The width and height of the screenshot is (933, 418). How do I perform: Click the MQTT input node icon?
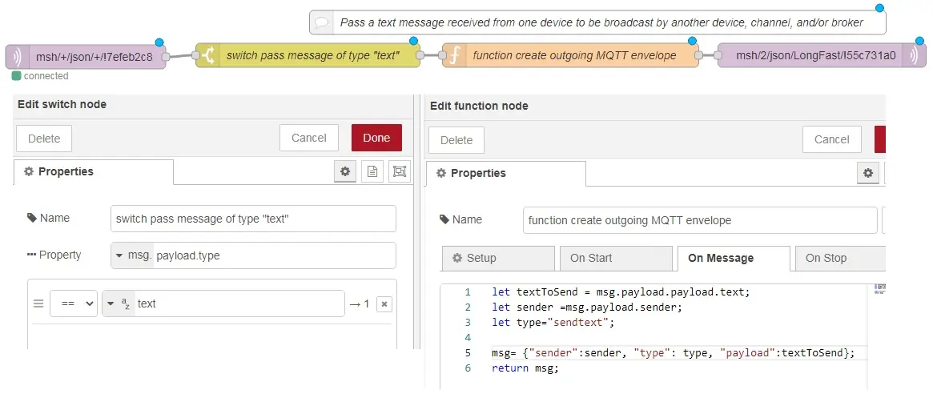click(18, 57)
